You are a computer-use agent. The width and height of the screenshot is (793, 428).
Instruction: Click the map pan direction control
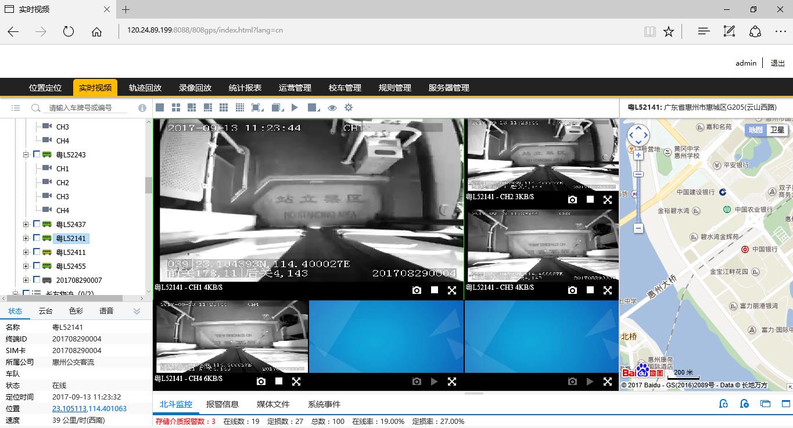click(x=638, y=135)
